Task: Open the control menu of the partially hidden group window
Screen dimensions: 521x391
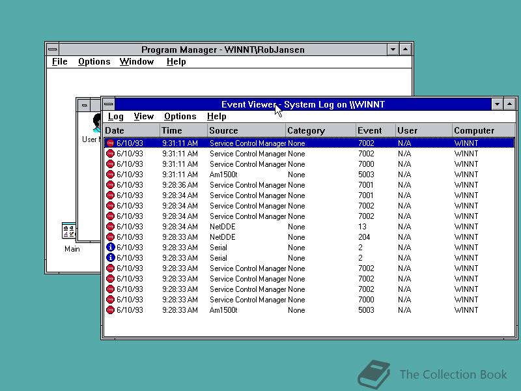Action: click(84, 105)
